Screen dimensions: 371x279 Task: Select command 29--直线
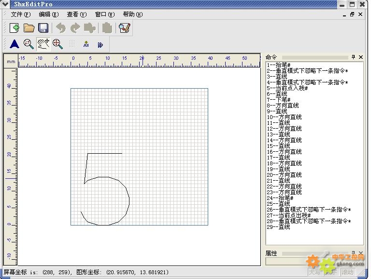coord(278,227)
